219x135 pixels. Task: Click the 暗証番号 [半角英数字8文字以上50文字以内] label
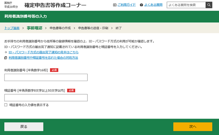(x=35, y=90)
